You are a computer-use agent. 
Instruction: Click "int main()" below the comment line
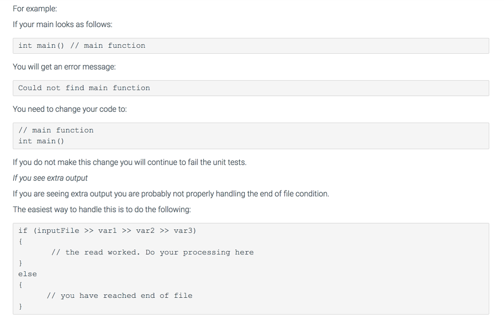[x=41, y=141]
